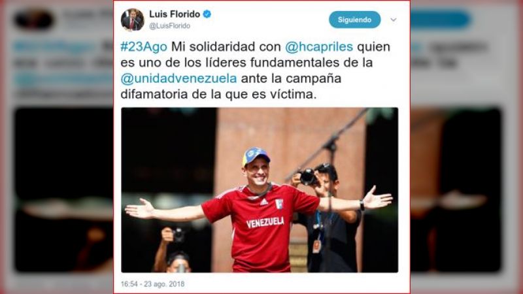Click the 16:54 - 23 ago. 2018 timestamp
Screen dimensions: 523x294
tap(152, 284)
